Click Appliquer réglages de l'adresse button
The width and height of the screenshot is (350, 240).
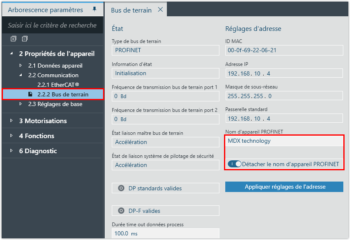point(285,187)
